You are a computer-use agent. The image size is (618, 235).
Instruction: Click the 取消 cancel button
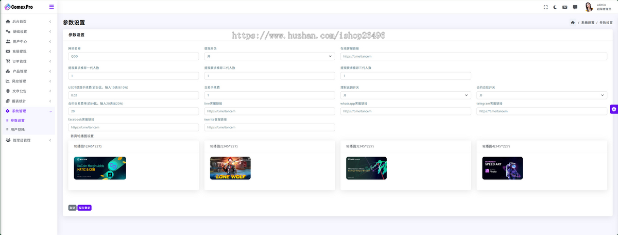click(x=72, y=208)
